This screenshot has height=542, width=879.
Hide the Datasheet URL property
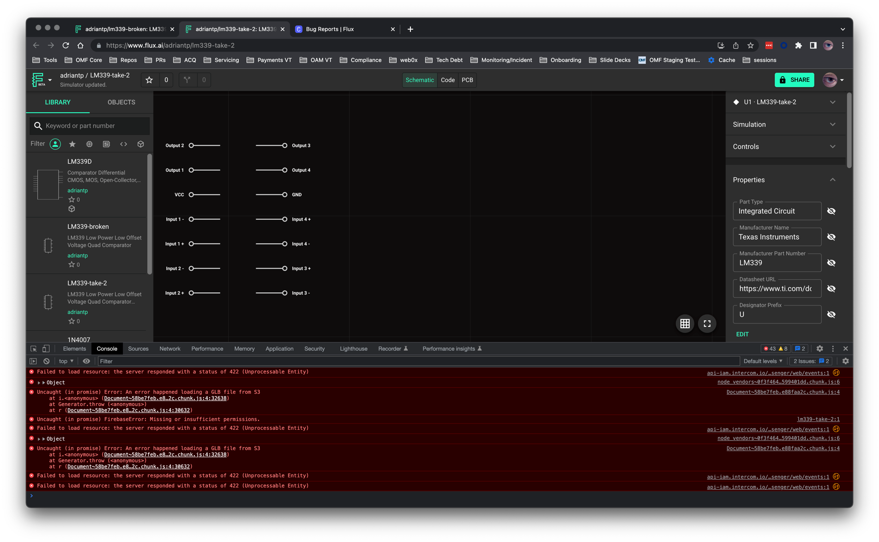tap(831, 289)
